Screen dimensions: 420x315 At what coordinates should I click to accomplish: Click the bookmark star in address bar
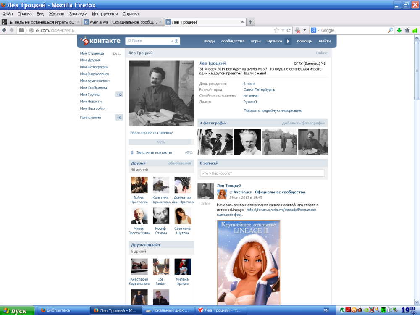pos(276,30)
